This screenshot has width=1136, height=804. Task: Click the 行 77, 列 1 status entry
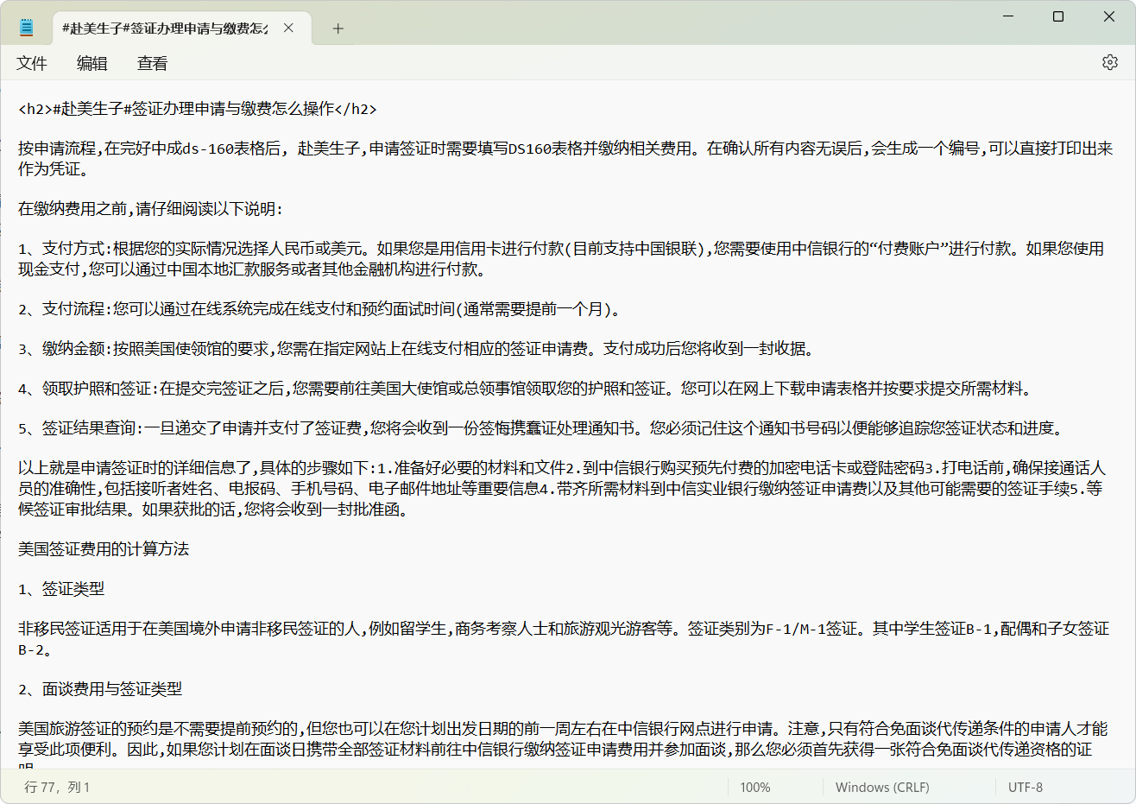pos(57,787)
